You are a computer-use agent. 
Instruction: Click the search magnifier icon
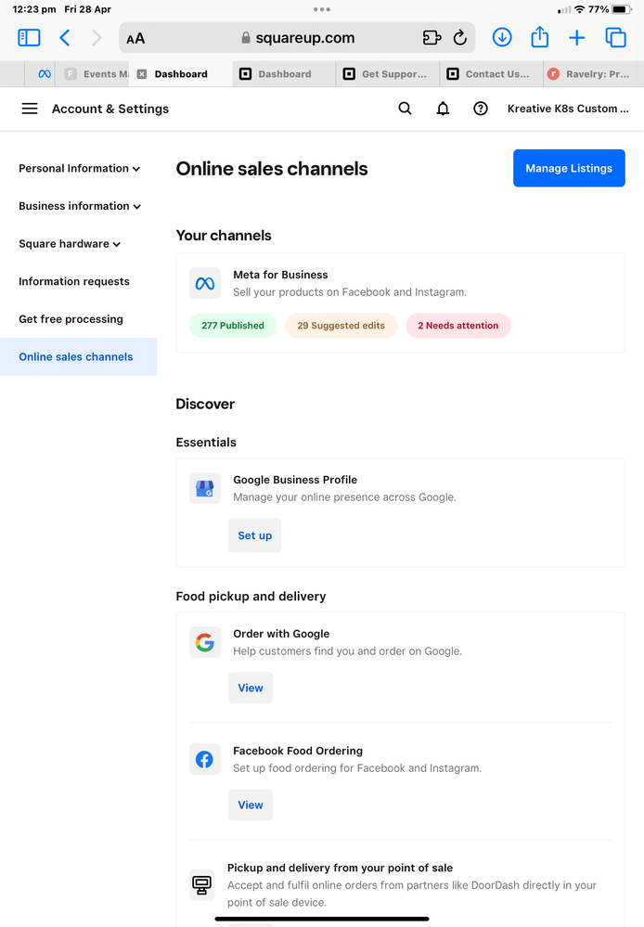[x=405, y=109]
